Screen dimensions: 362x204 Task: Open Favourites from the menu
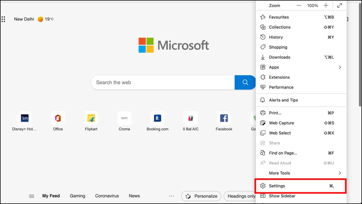pos(301,17)
